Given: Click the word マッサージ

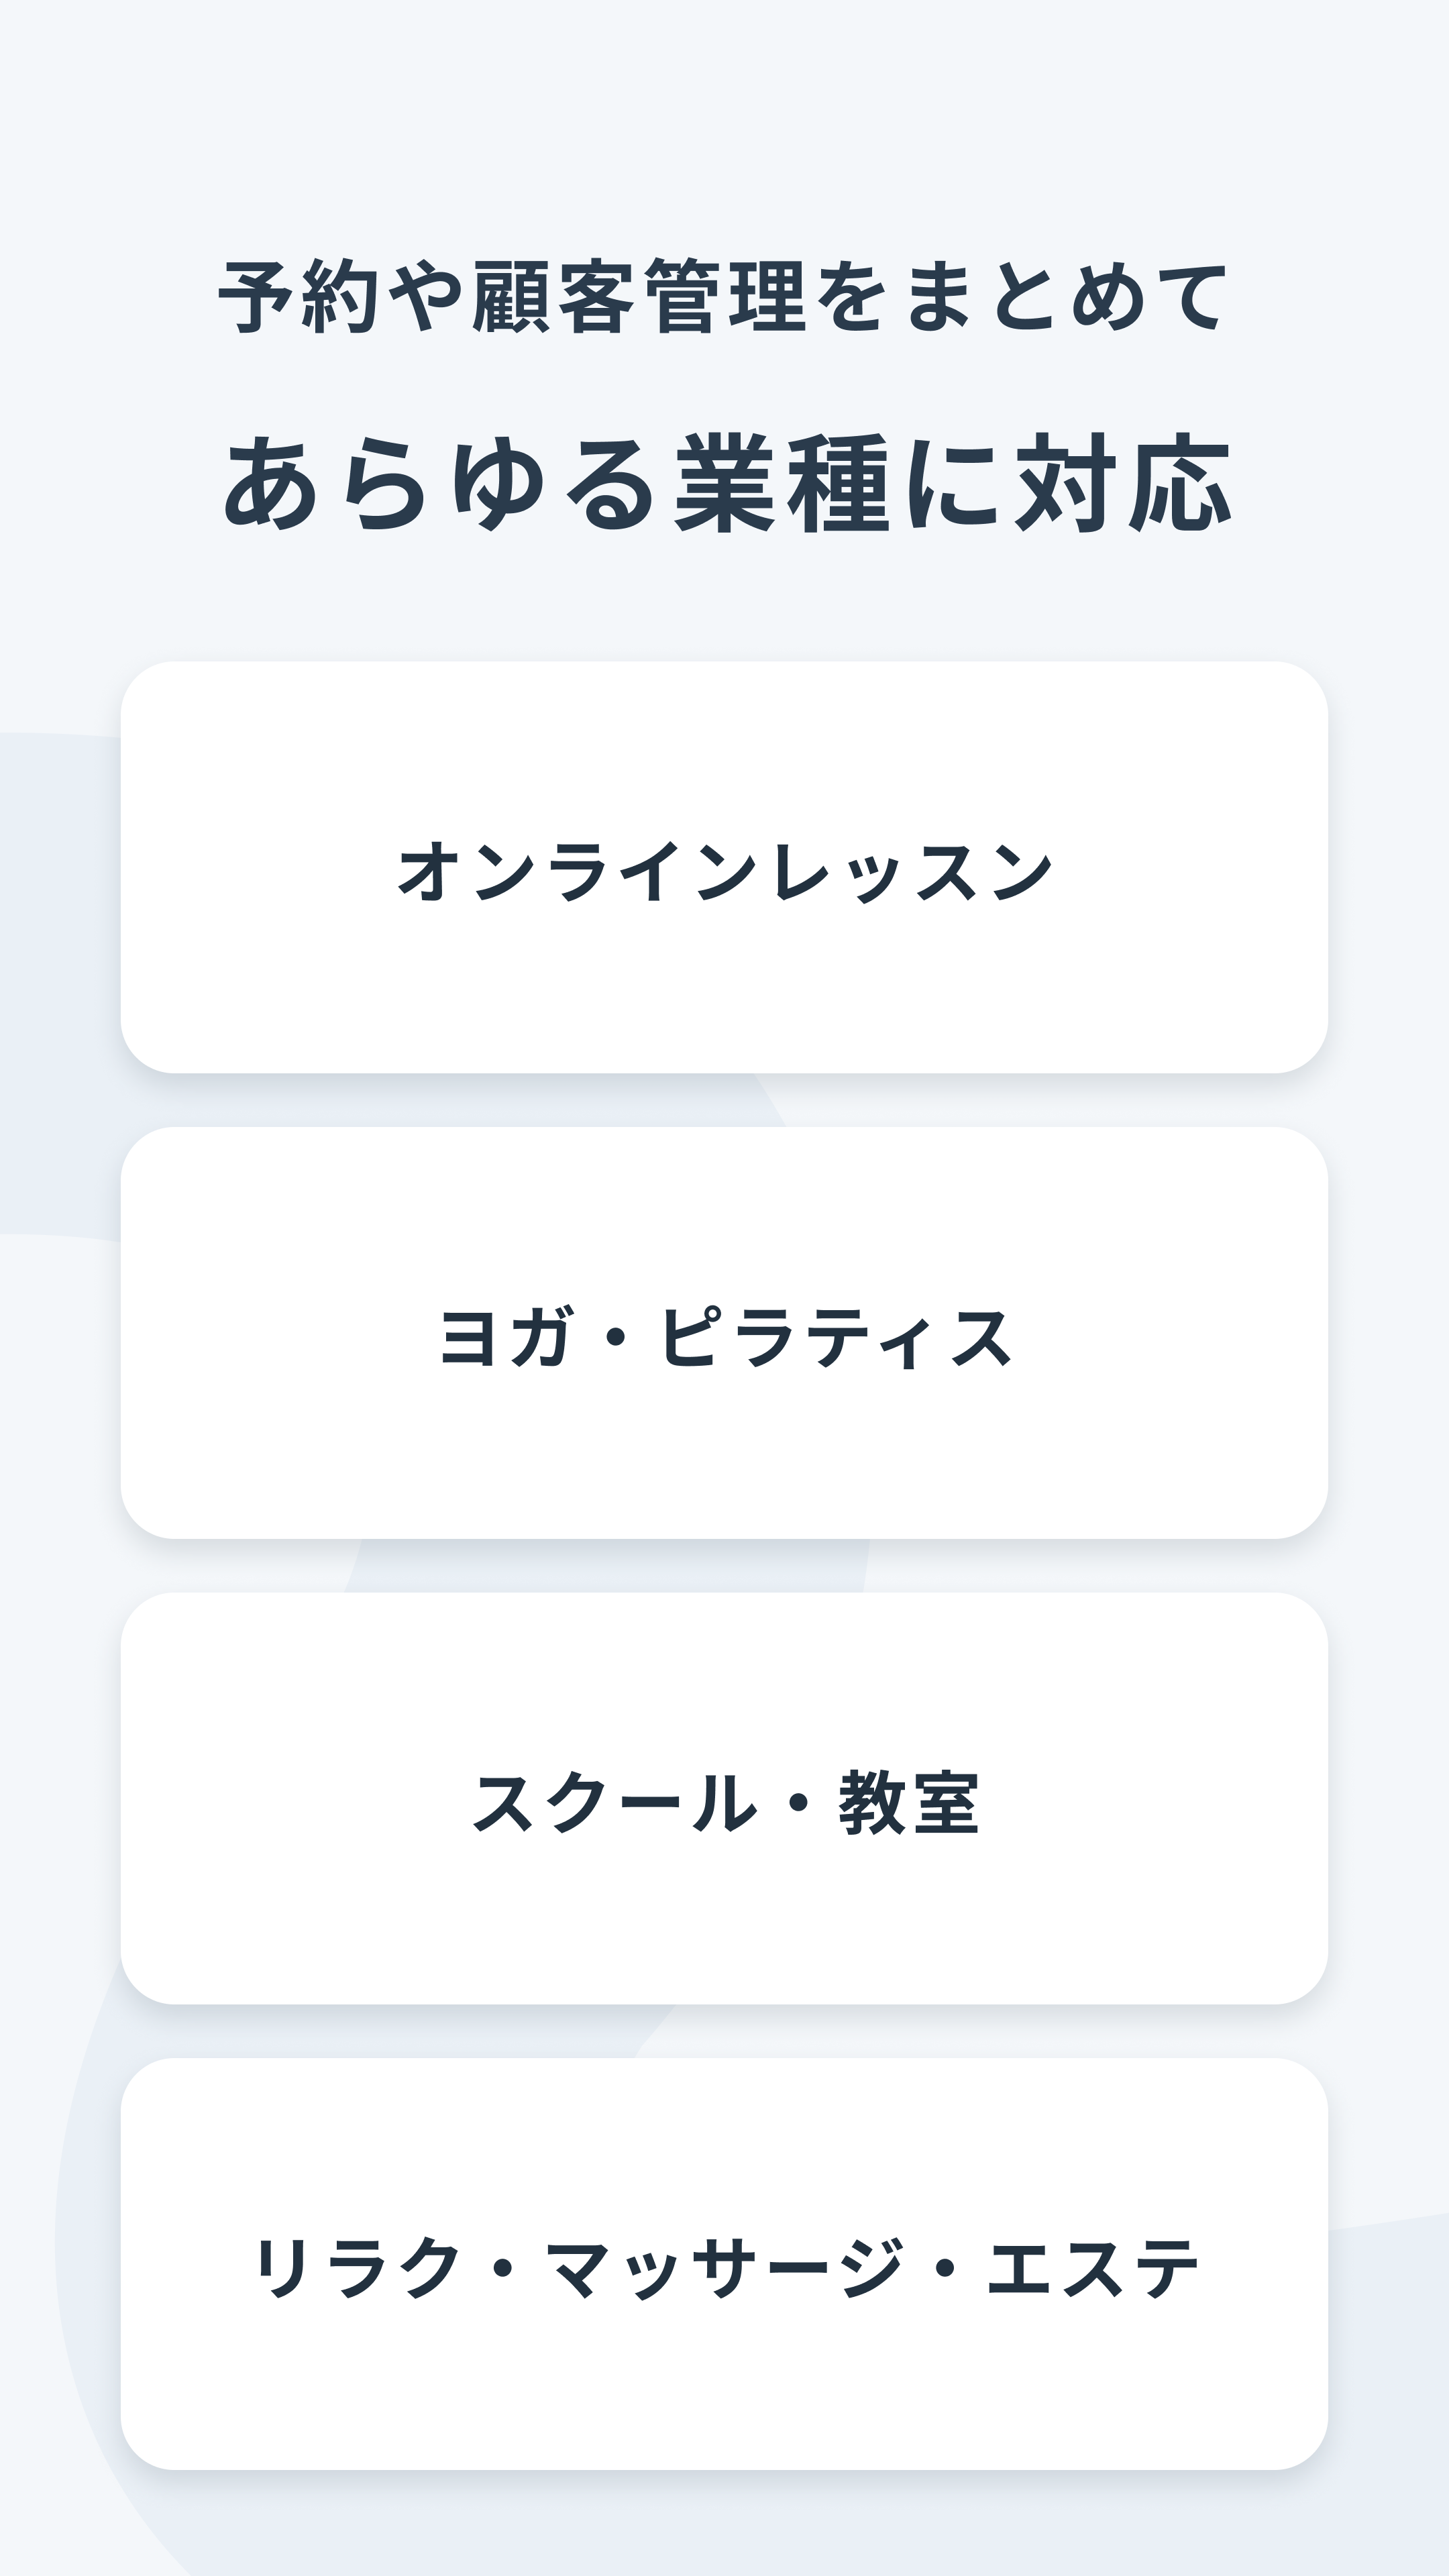Looking at the screenshot, I should [724, 2268].
